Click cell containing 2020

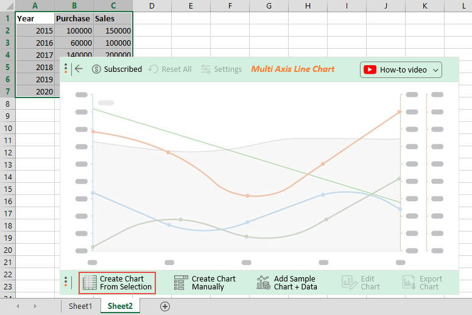35,91
